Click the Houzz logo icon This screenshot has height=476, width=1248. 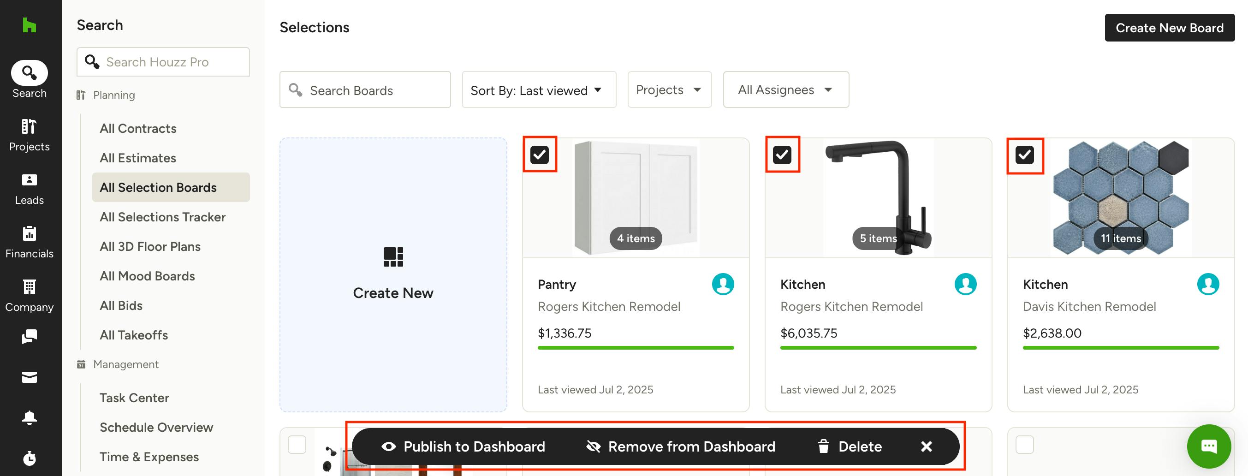tap(30, 25)
